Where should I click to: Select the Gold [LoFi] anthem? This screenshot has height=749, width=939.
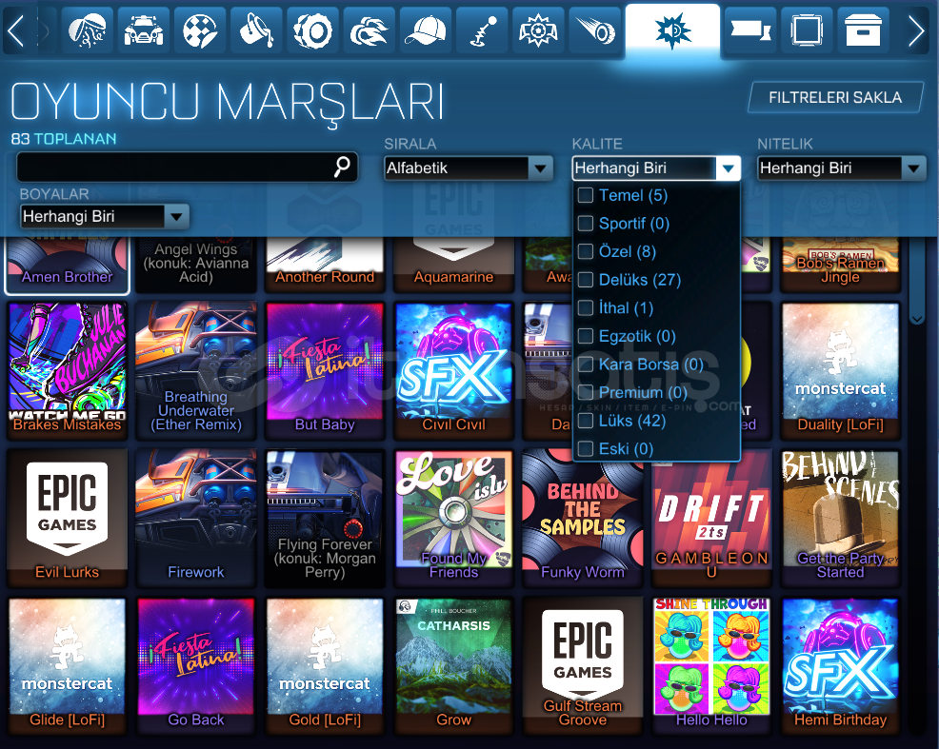click(x=325, y=666)
